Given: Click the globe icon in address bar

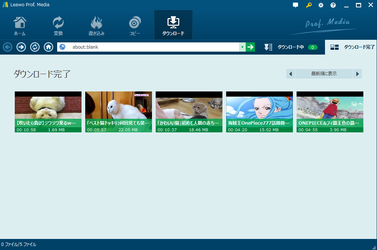Looking at the screenshot, I should pyautogui.click(x=62, y=47).
